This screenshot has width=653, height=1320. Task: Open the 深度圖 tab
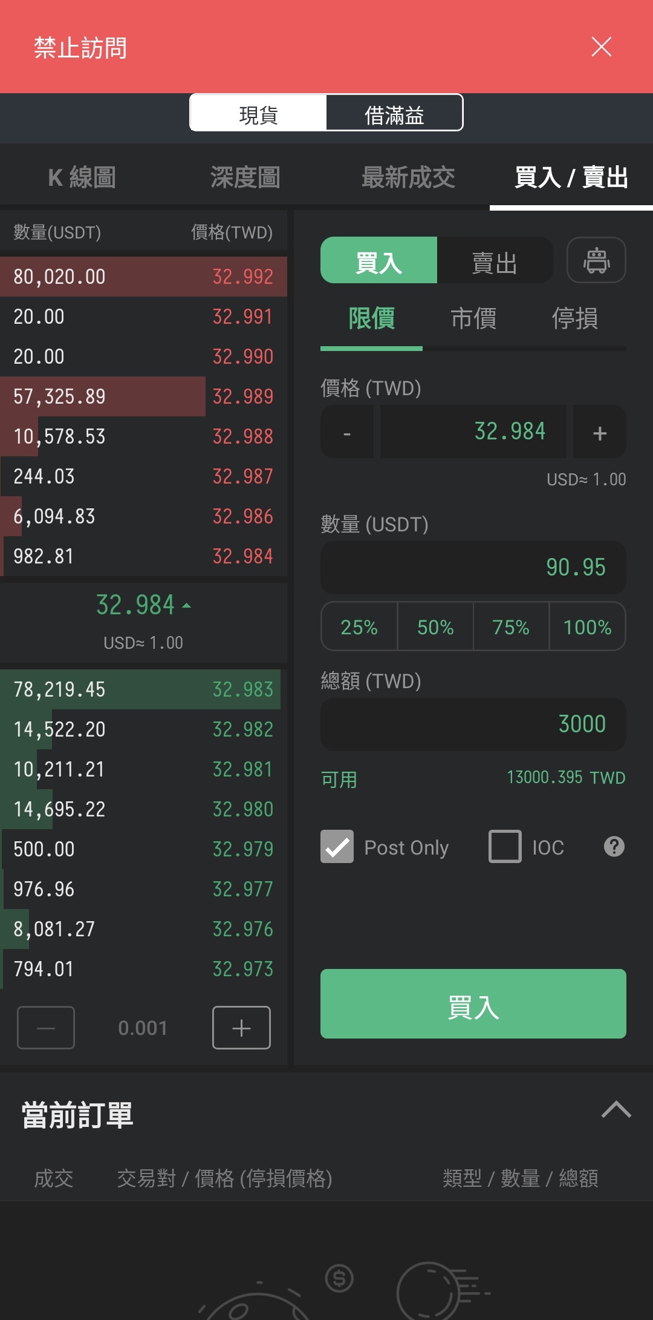tap(245, 177)
